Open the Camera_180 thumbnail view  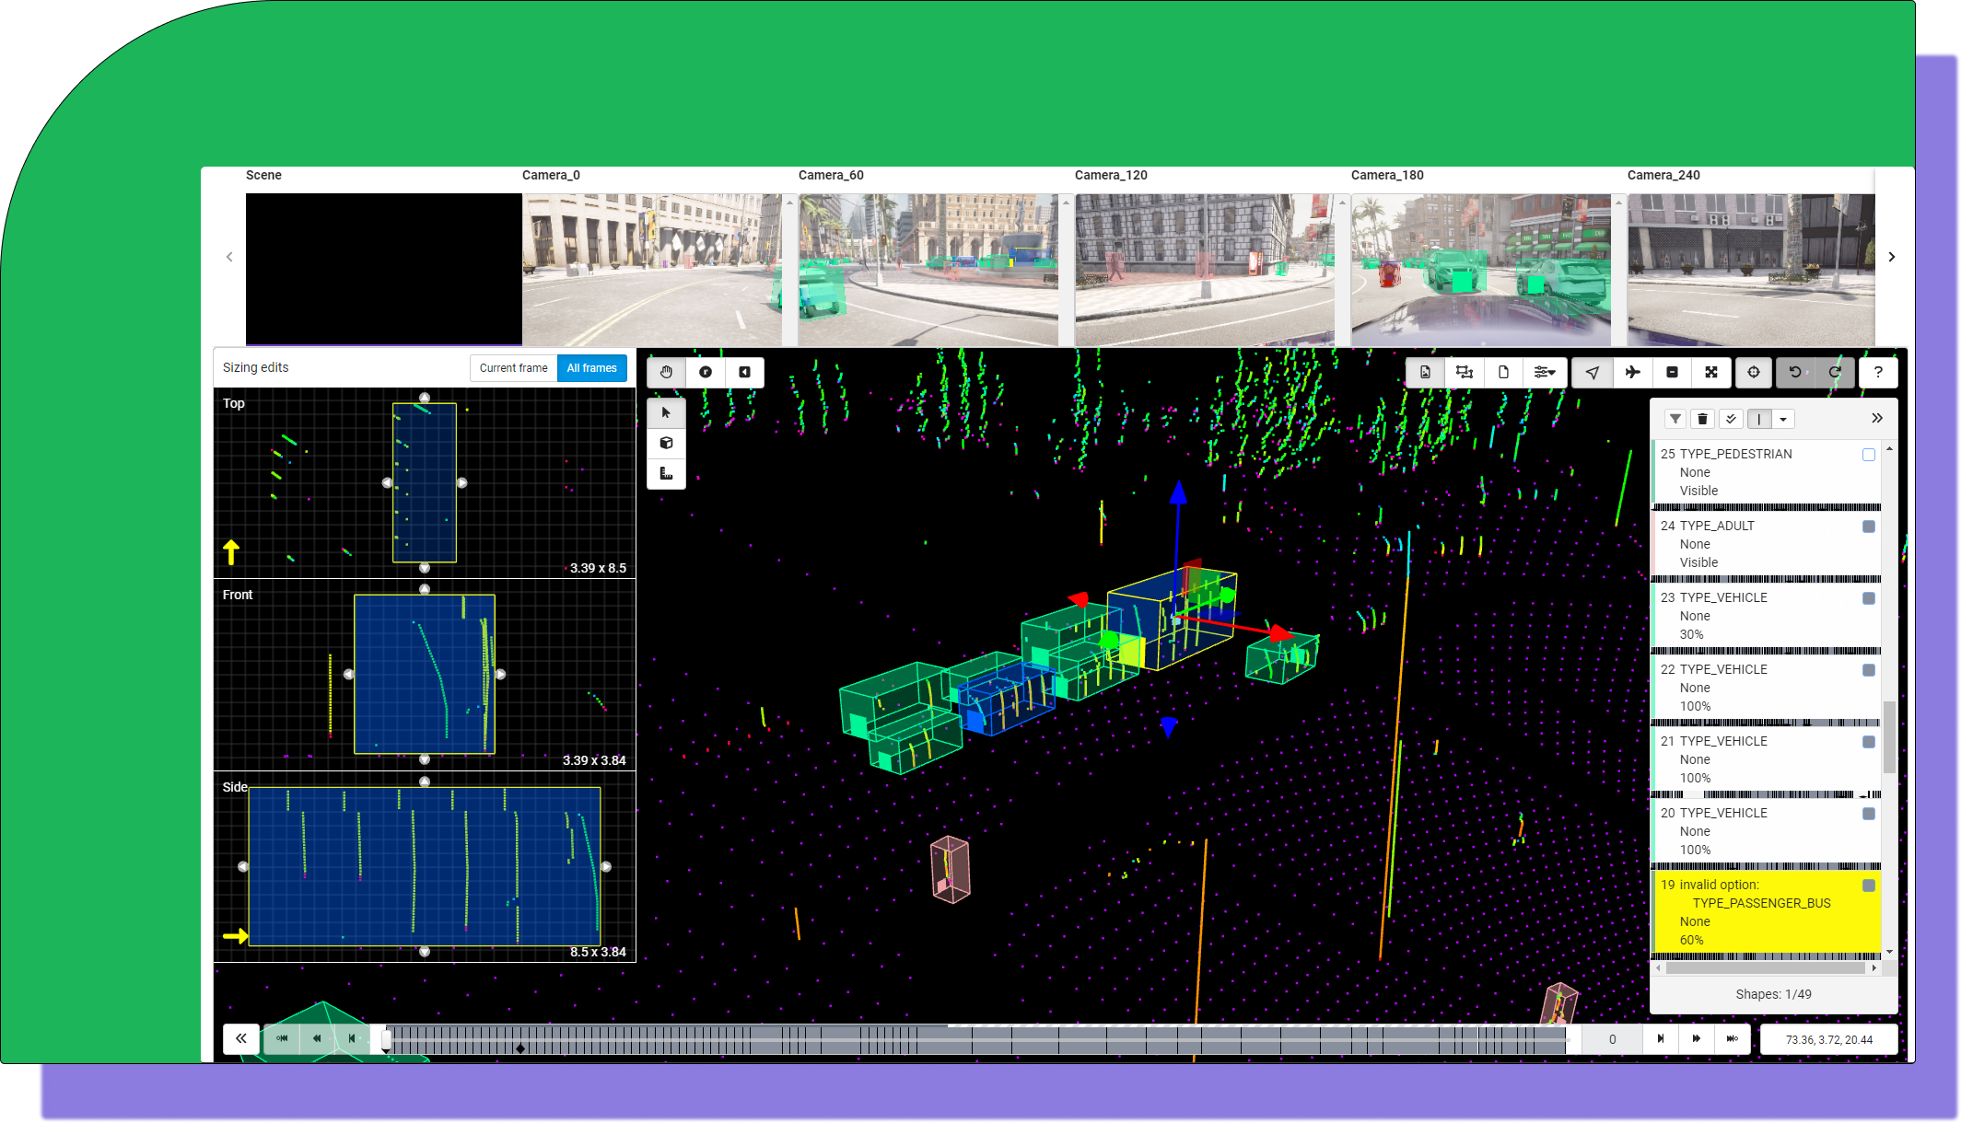pos(1480,270)
